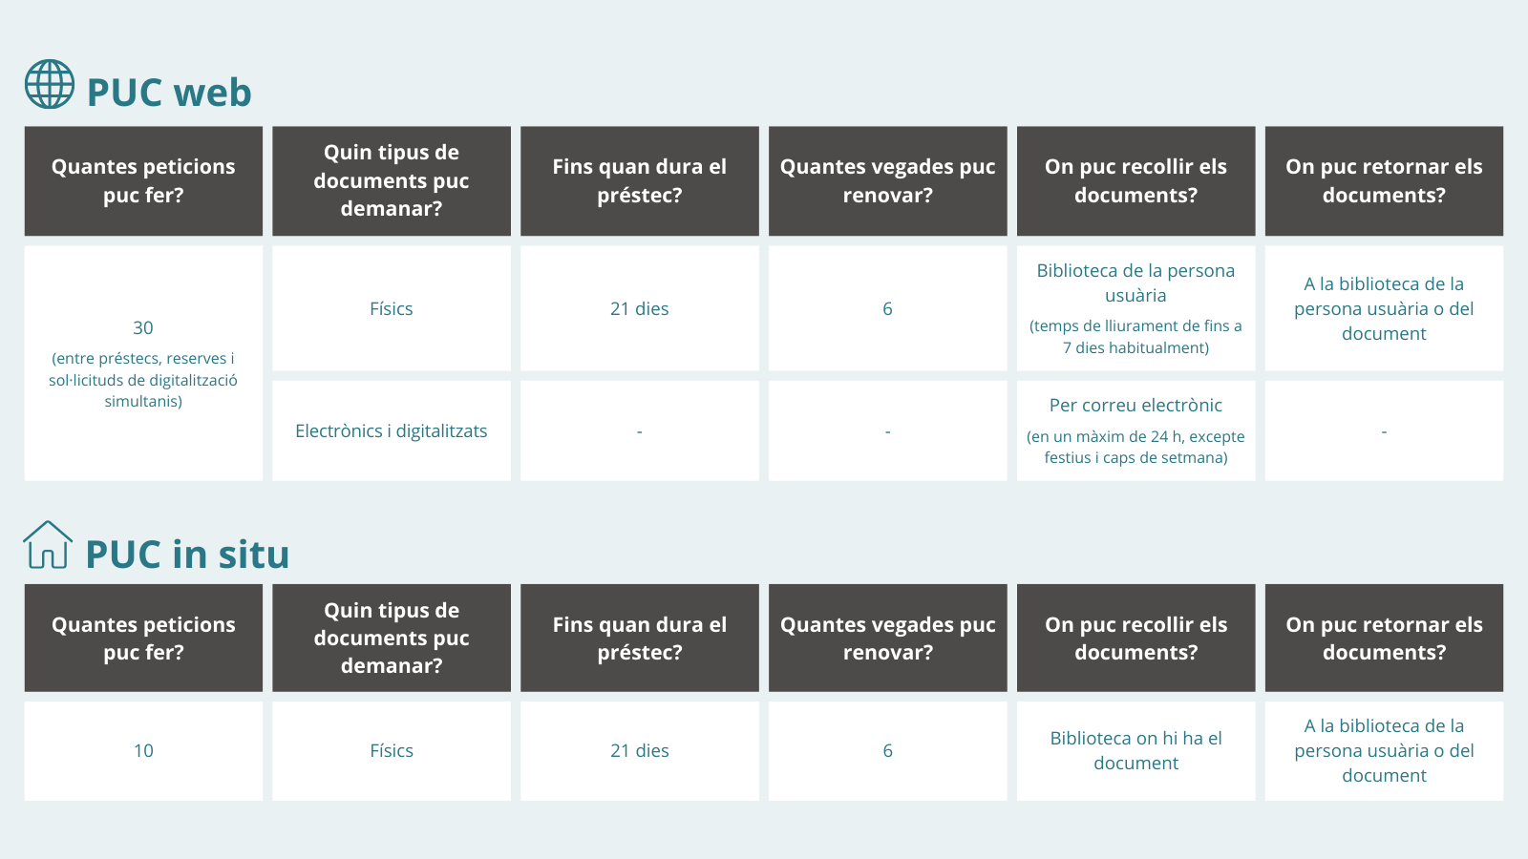Click the '21 dies' cell in the PUC web table

coord(640,308)
